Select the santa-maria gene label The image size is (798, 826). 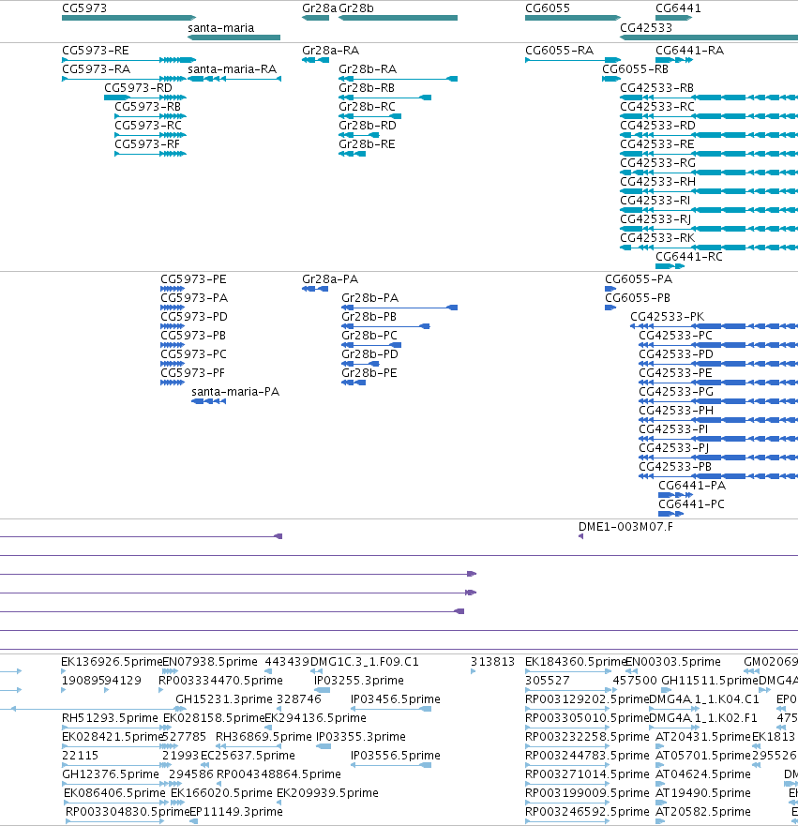[x=220, y=28]
